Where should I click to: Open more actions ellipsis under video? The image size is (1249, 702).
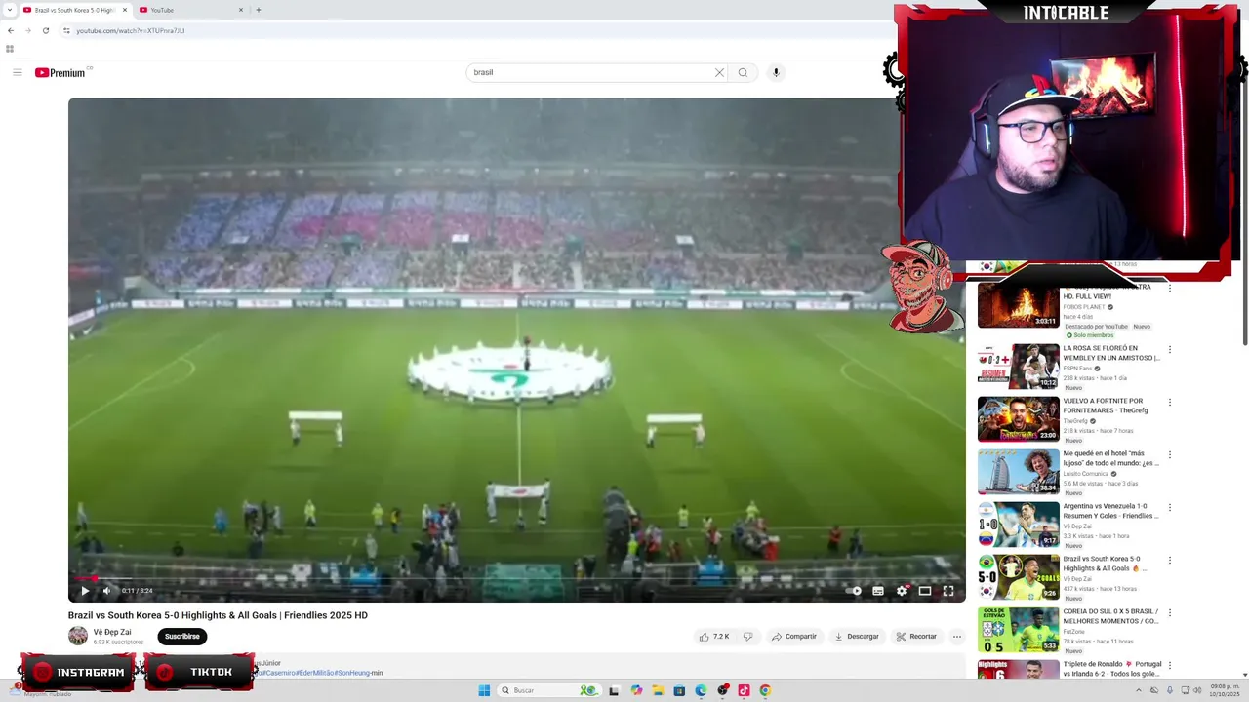point(957,637)
